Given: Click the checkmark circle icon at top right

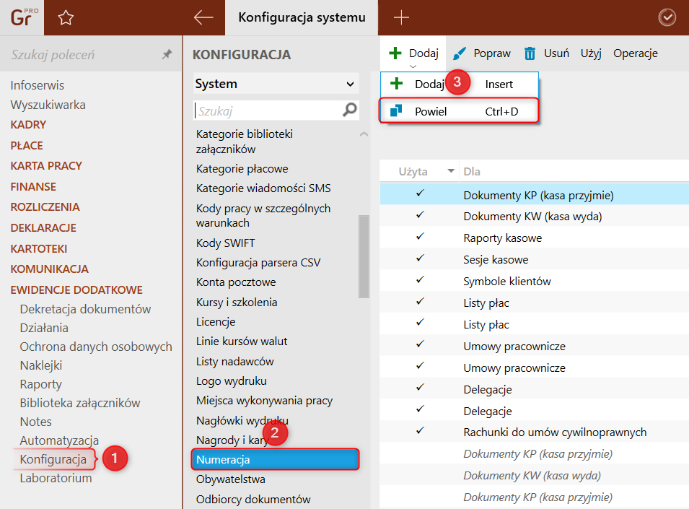Looking at the screenshot, I should point(667,18).
